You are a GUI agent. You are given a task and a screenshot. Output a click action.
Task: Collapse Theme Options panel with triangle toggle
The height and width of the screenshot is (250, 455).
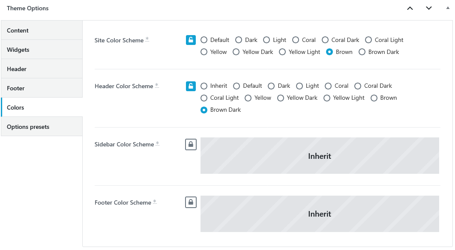tap(448, 8)
